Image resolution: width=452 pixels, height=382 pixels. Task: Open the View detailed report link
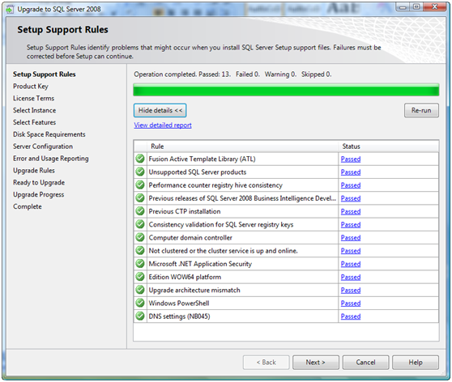point(163,125)
